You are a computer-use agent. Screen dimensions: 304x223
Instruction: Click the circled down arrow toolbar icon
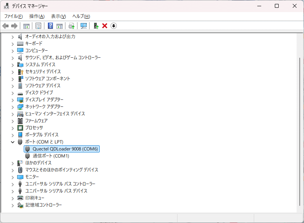pos(114,26)
